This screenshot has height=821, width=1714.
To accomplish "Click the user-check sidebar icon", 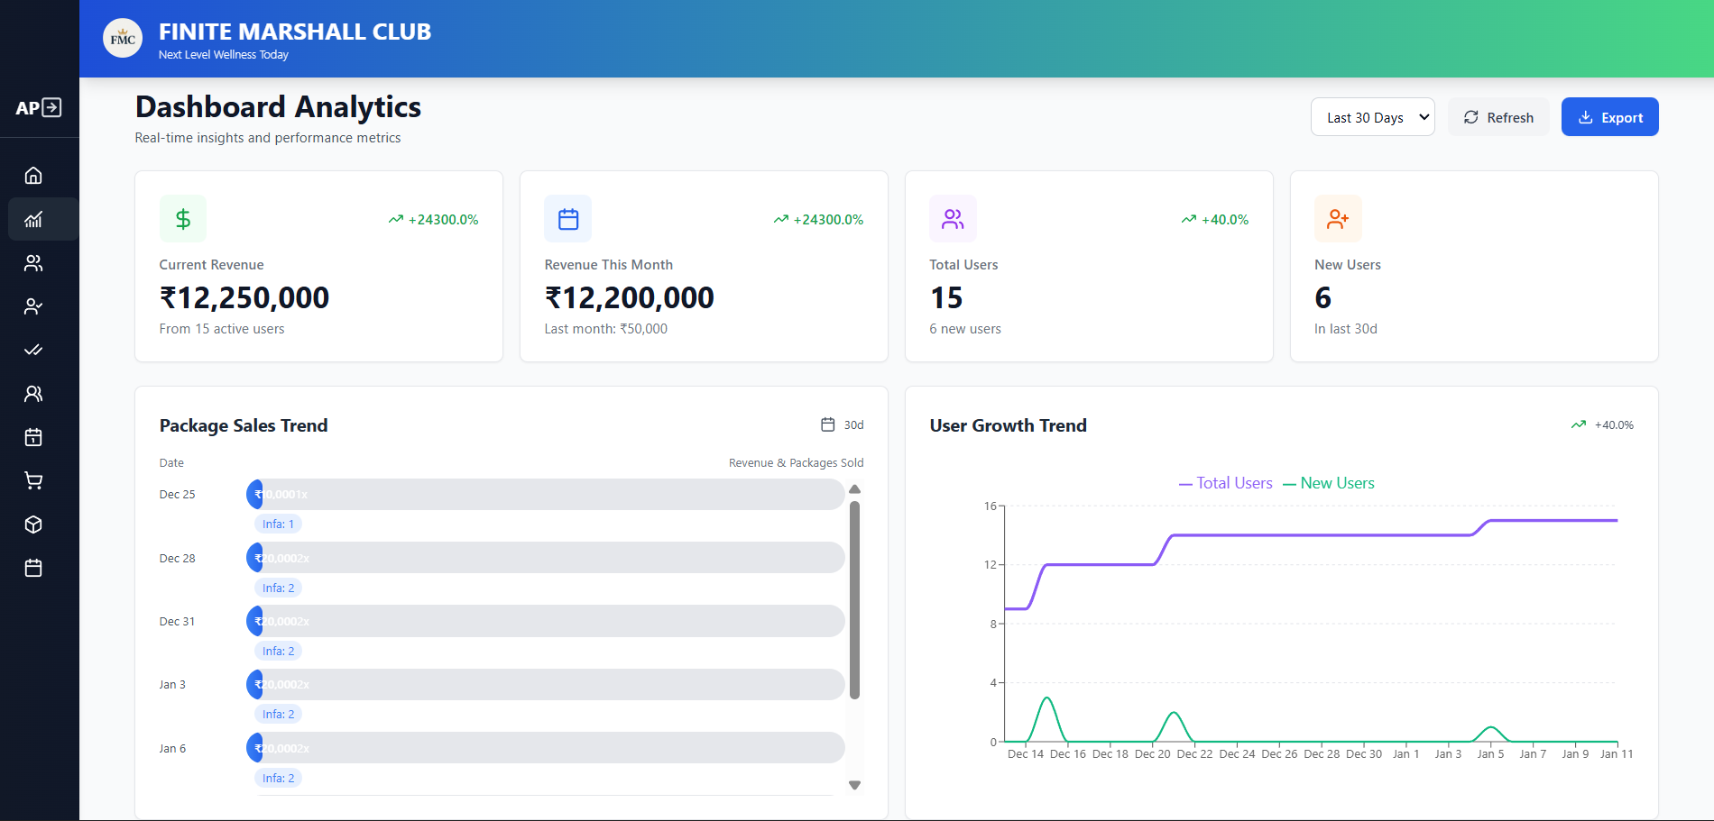I will pyautogui.click(x=33, y=306).
